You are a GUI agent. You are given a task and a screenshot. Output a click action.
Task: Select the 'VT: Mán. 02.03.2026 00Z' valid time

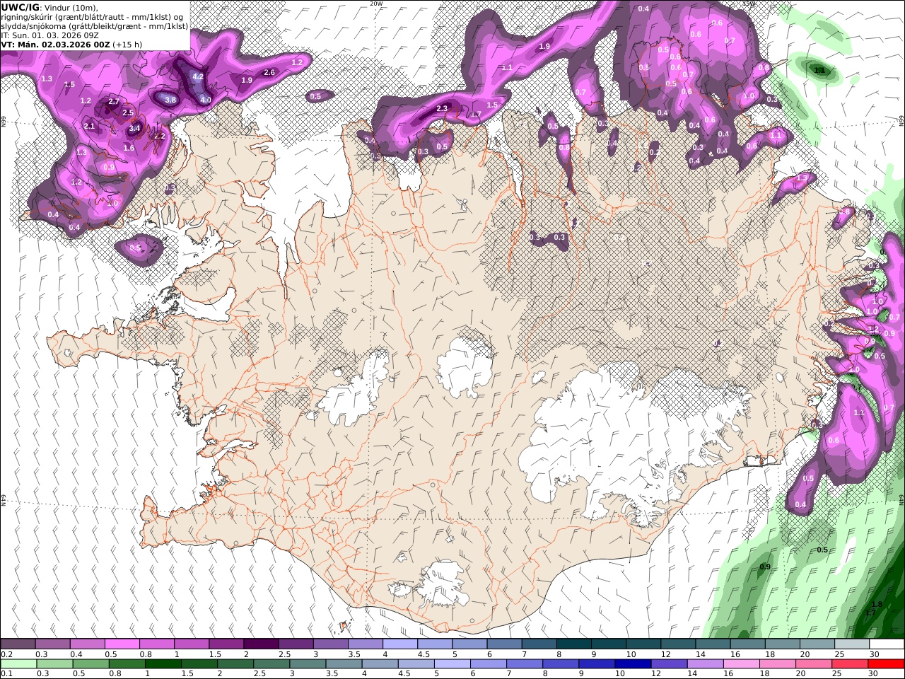(x=55, y=45)
